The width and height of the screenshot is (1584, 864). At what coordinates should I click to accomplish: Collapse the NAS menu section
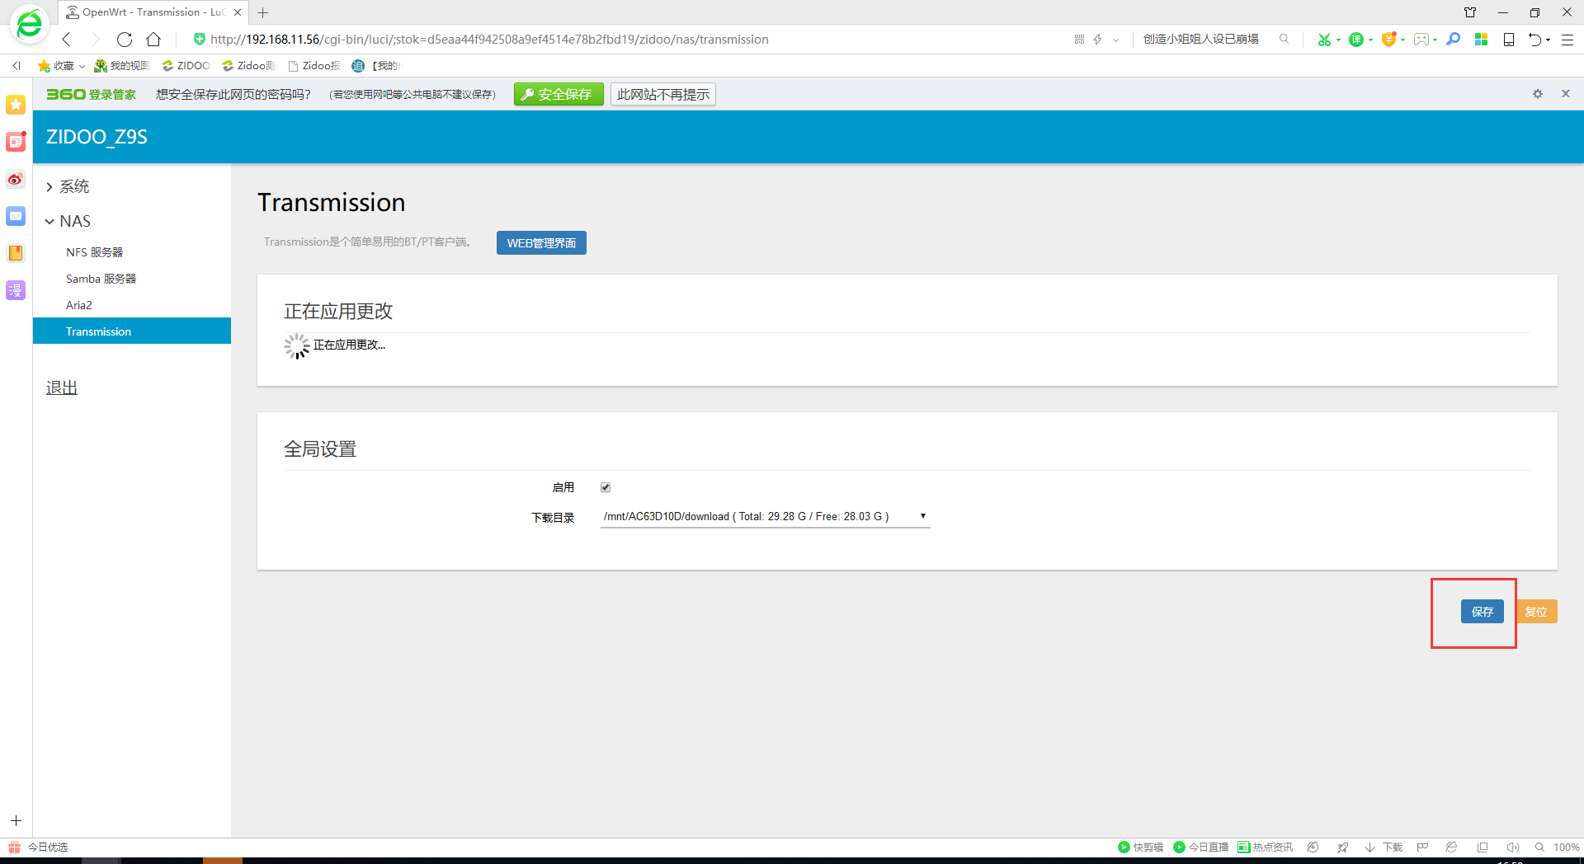tap(68, 221)
